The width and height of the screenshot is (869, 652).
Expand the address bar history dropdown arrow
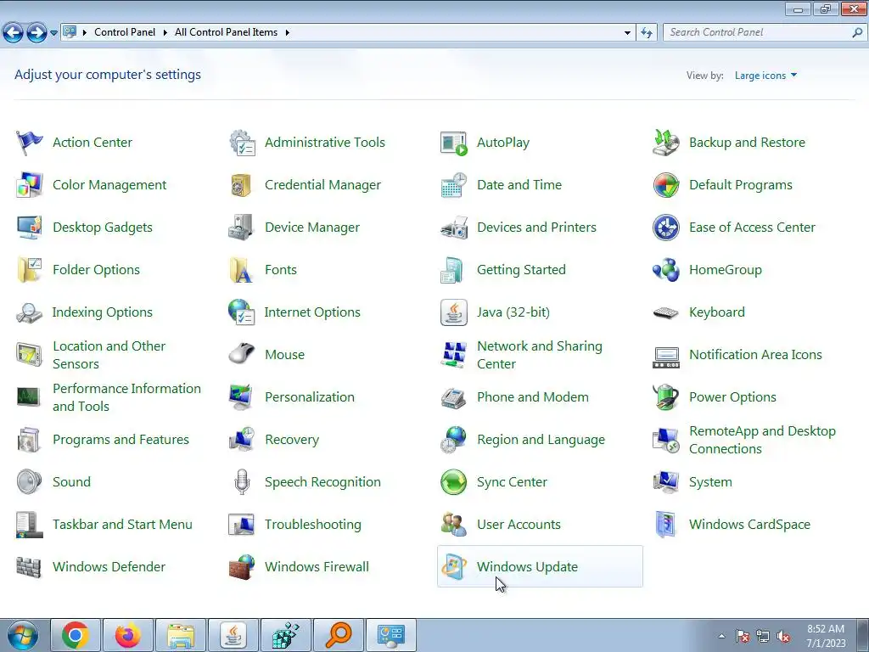tap(627, 33)
